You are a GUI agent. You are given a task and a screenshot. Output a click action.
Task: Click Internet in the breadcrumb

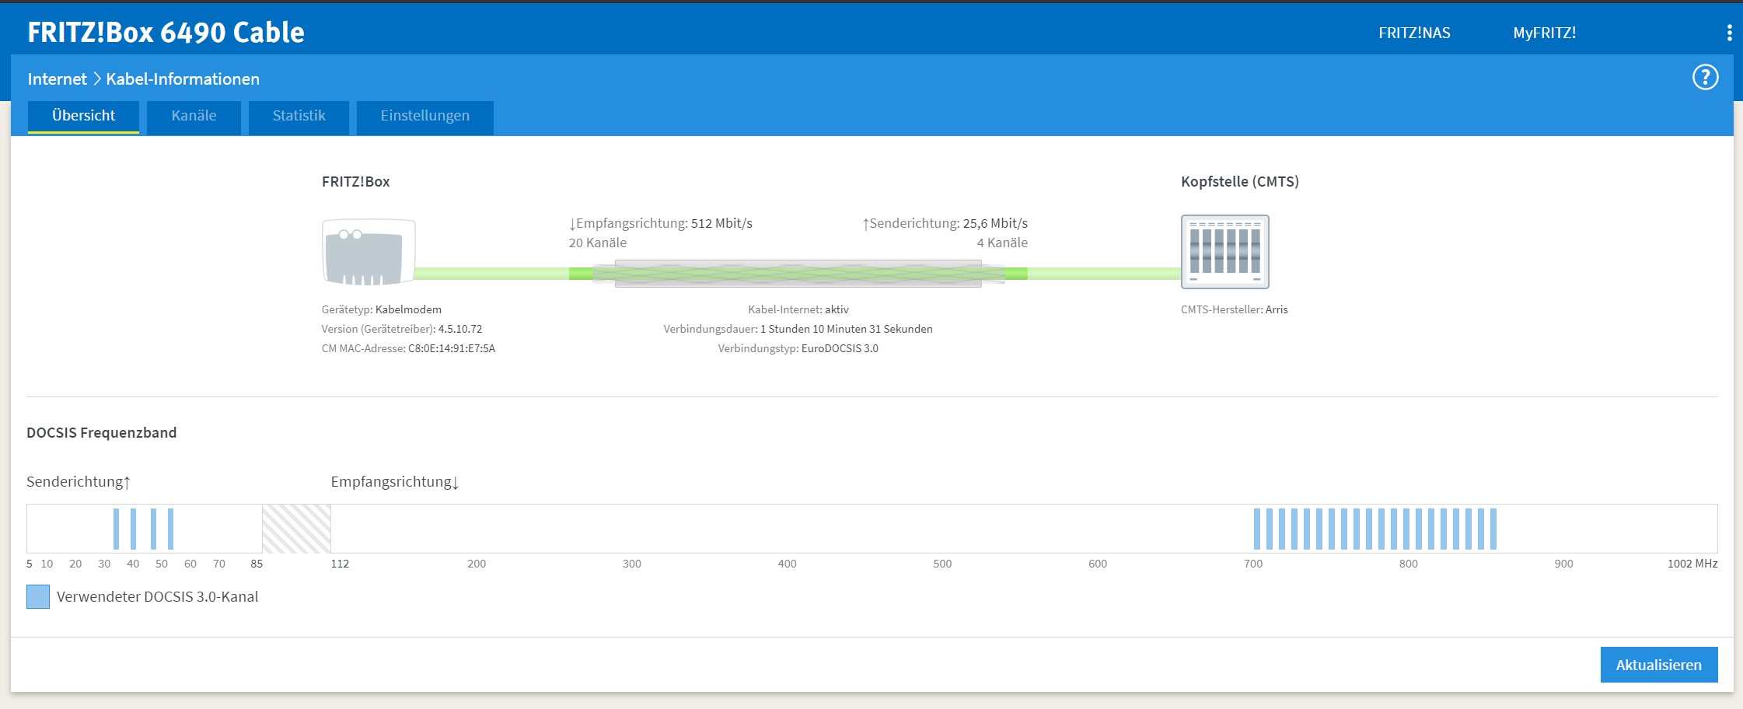(x=57, y=79)
